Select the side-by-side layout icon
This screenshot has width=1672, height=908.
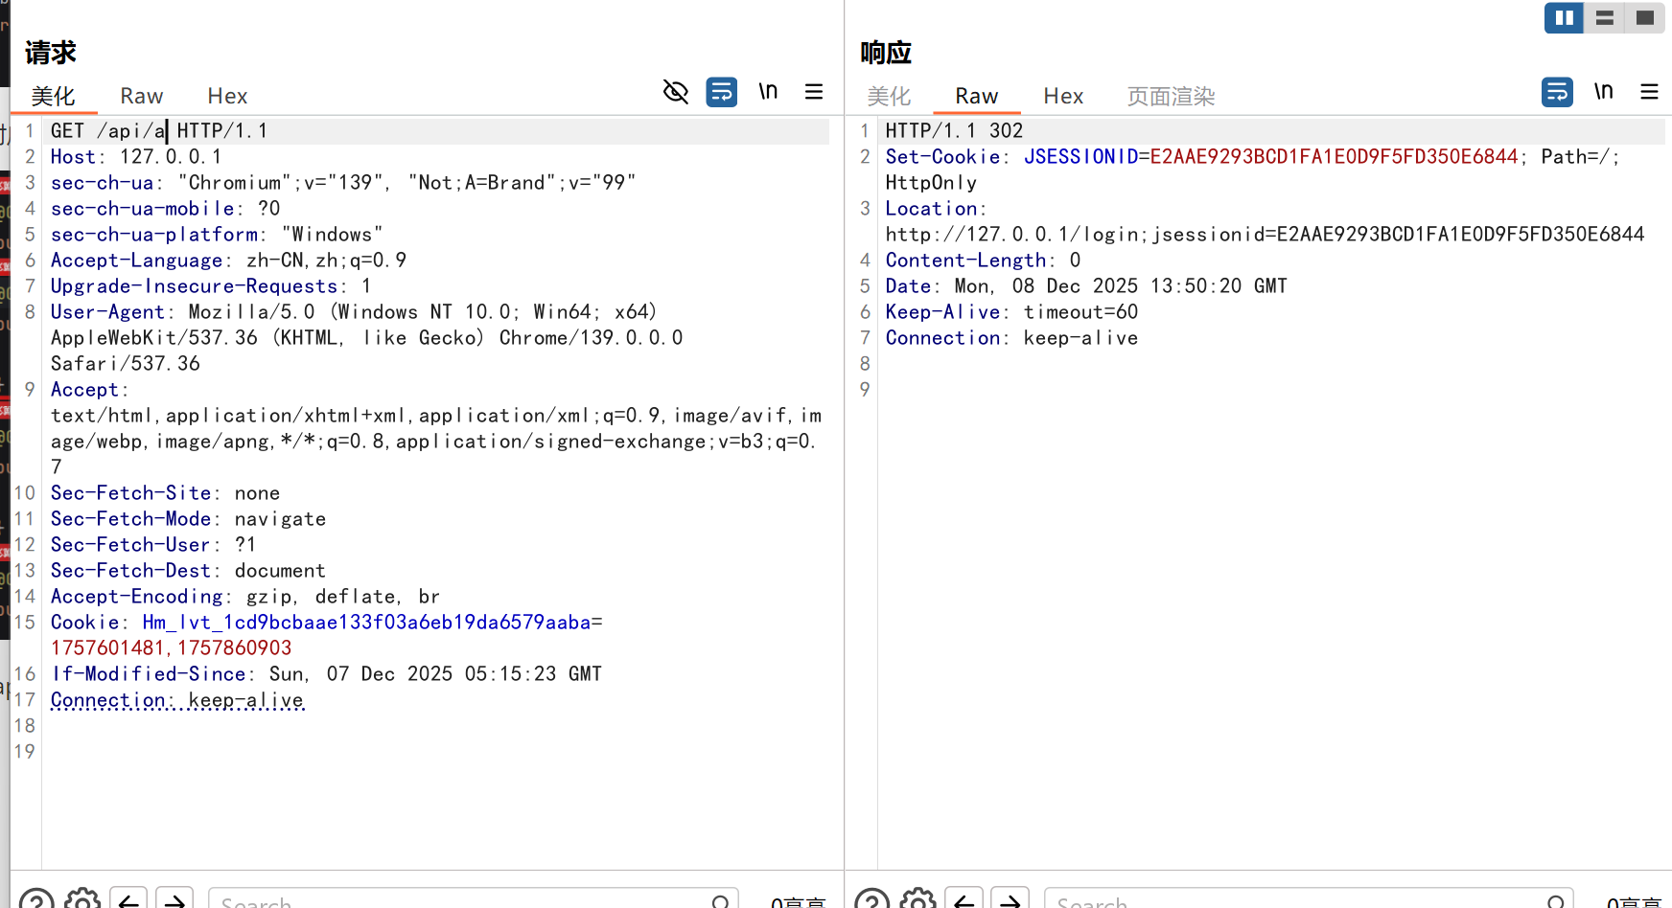[x=1564, y=18]
